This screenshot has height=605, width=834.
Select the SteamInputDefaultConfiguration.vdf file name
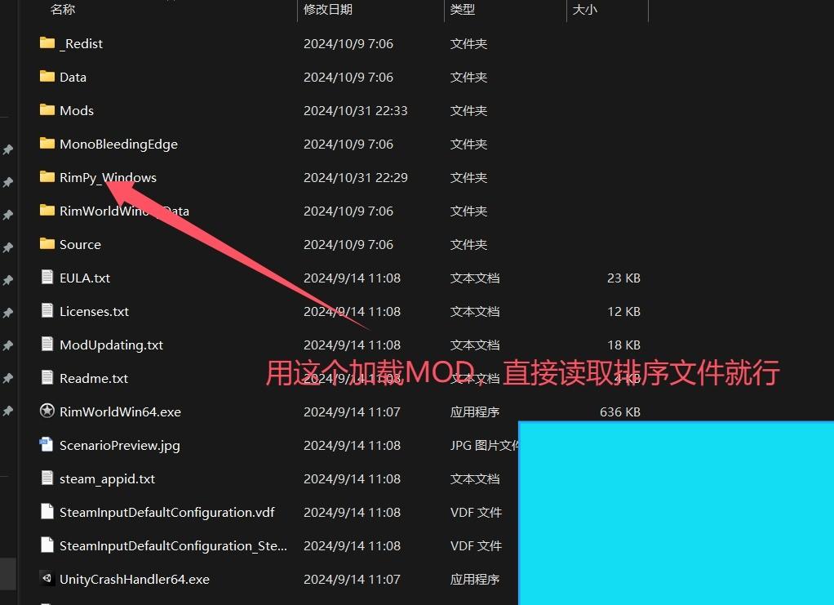coord(167,513)
